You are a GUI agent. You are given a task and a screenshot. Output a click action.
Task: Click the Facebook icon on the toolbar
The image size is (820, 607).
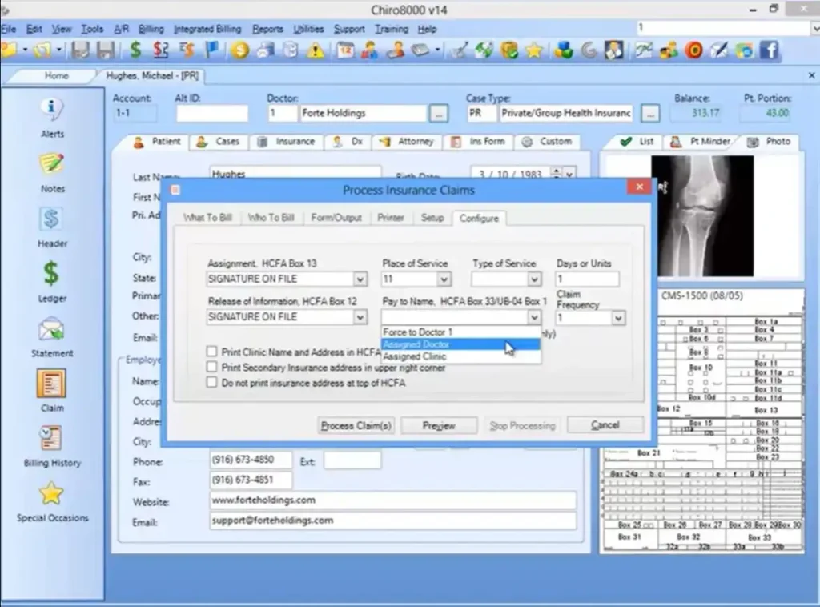click(x=770, y=50)
